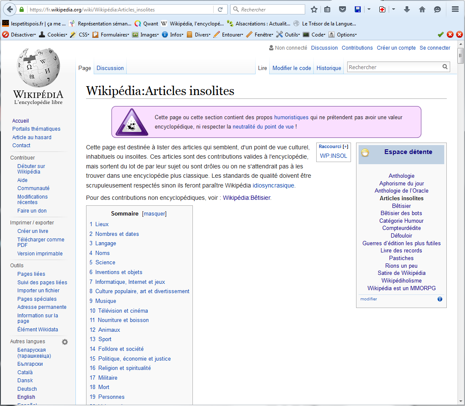
Task: Click the Downloads arrow icon
Action: 407,9
